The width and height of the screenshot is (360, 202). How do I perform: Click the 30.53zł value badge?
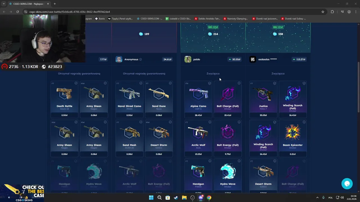click(234, 59)
